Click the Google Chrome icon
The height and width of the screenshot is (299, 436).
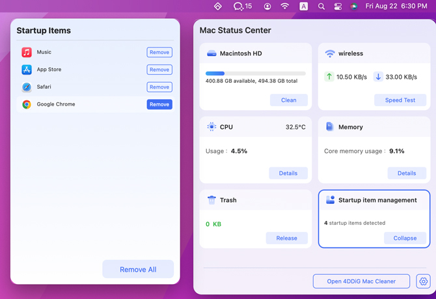point(27,104)
